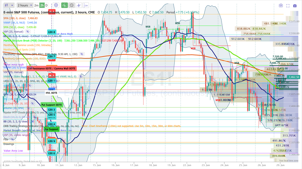Toggle the green chart indicators icon
This screenshot has width=302, height=169.
pos(65,5)
